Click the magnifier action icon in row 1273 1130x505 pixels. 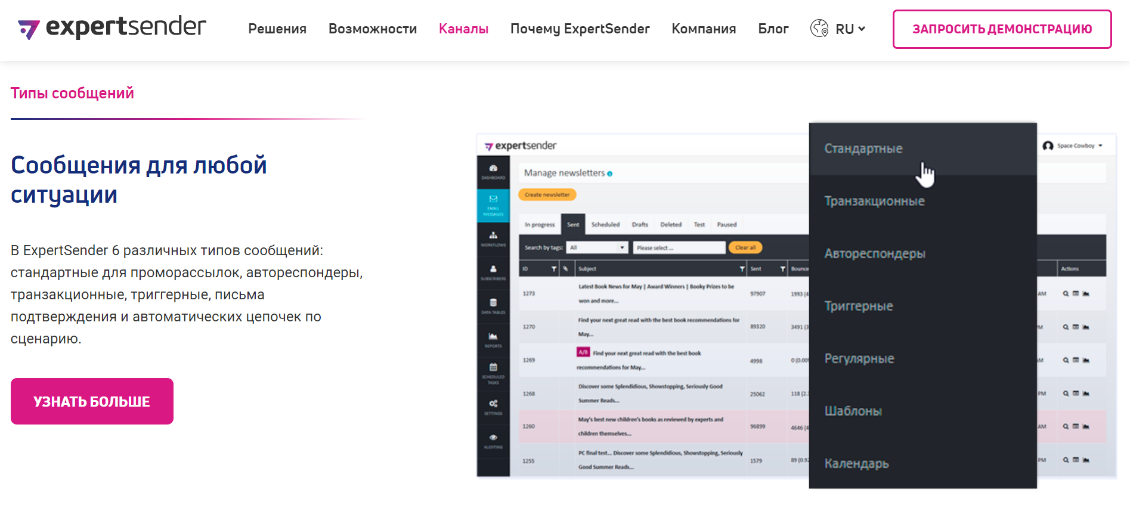click(1066, 293)
